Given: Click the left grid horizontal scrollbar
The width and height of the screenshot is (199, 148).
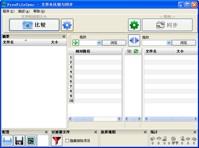Looking at the screenshot, I should (95, 119).
